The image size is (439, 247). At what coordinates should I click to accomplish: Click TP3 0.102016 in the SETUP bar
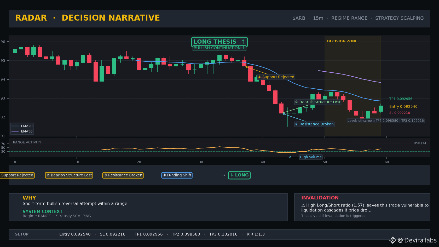click(223, 234)
